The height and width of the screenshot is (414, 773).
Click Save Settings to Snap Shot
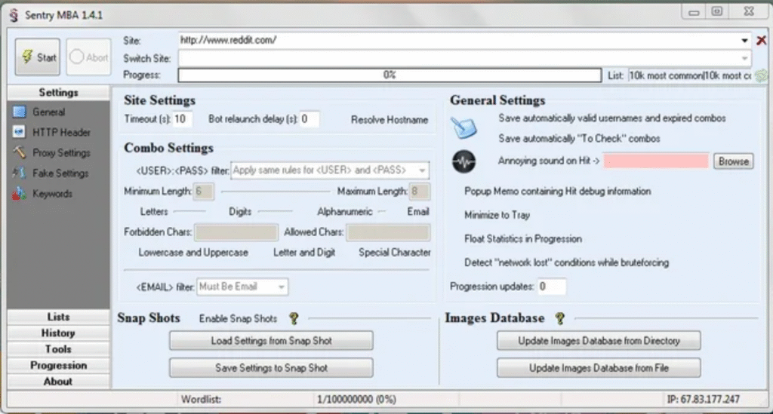pos(271,368)
